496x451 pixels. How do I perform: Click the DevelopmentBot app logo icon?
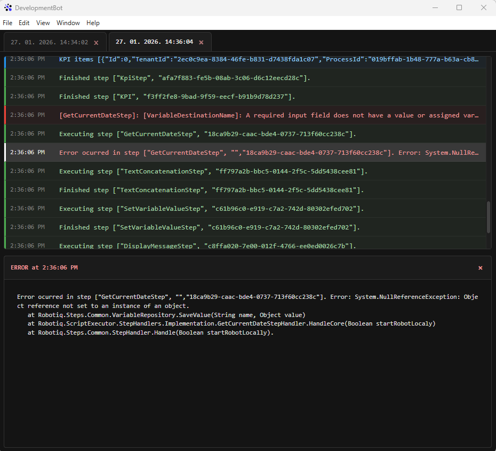click(x=8, y=7)
